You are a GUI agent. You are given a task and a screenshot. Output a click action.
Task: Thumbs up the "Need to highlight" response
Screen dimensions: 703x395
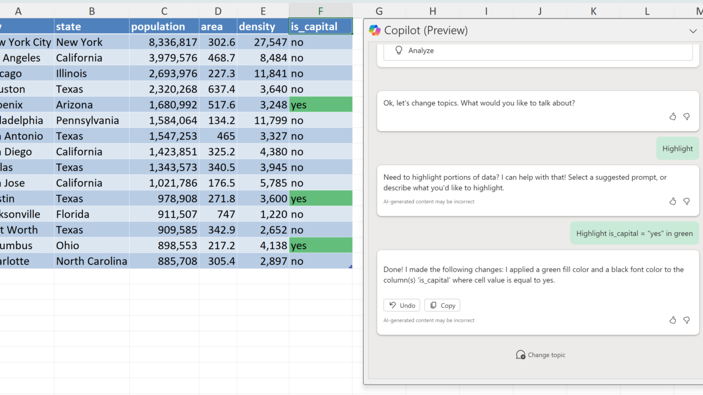point(673,201)
